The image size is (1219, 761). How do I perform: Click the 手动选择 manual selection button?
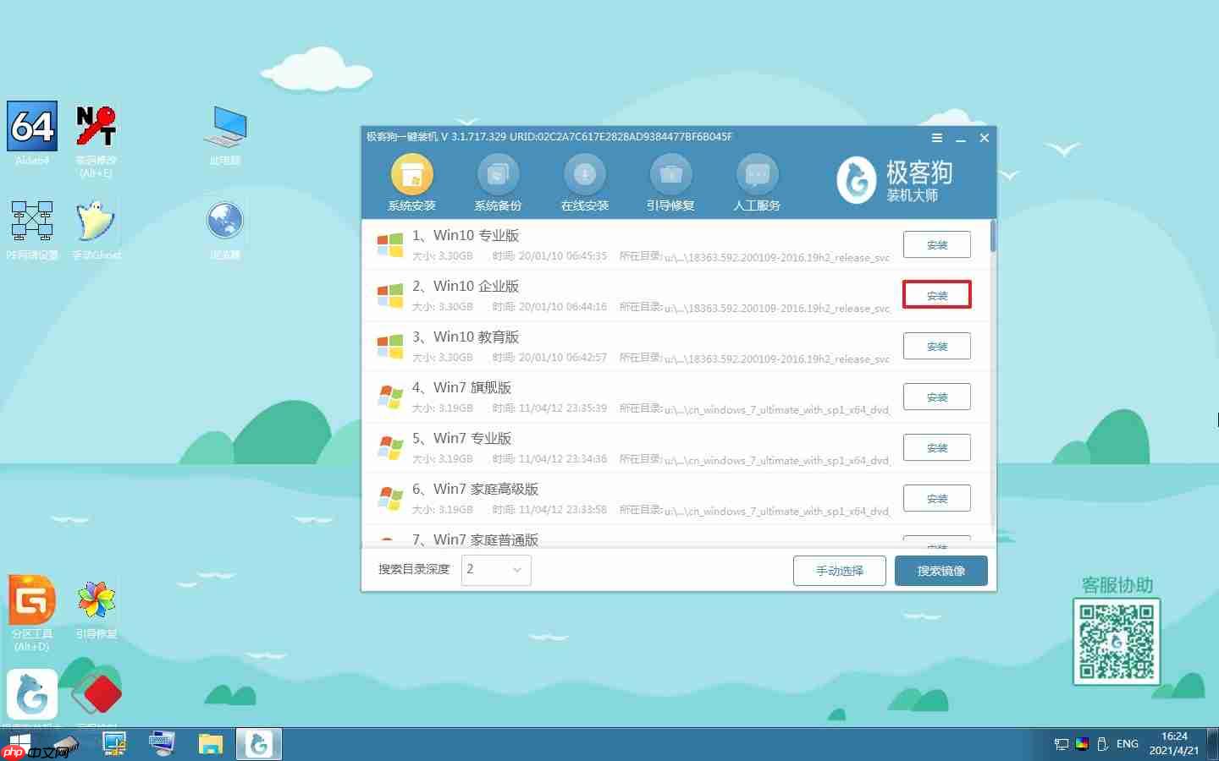tap(839, 570)
